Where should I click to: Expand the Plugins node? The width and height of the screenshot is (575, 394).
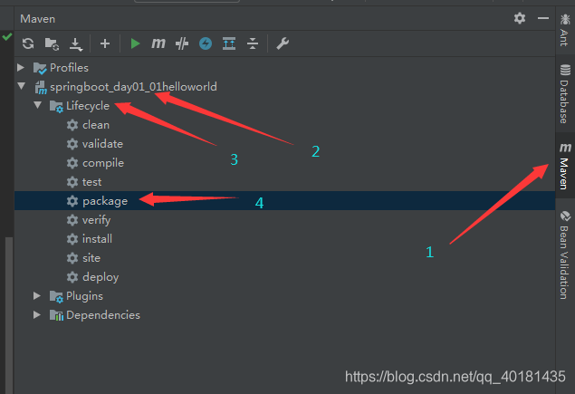click(37, 295)
